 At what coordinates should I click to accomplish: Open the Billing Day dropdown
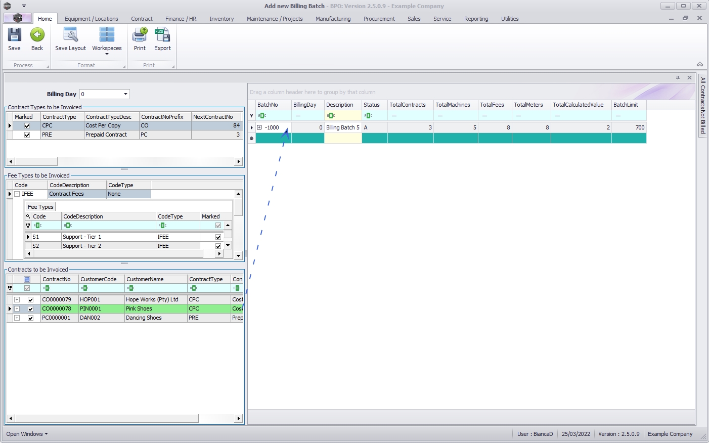coord(125,94)
